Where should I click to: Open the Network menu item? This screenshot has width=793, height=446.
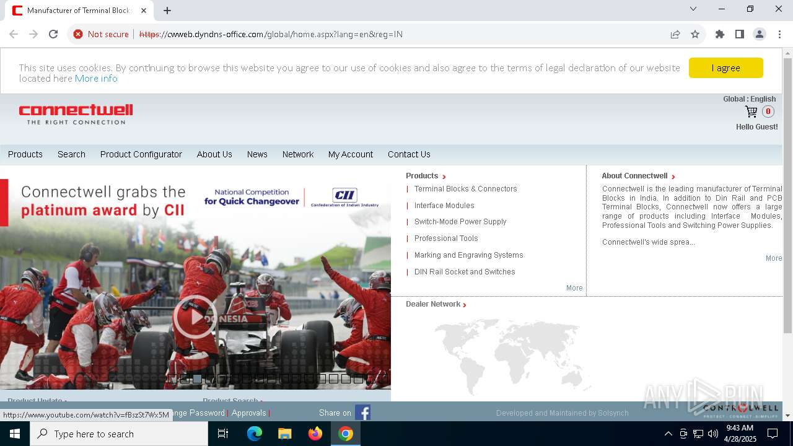click(298, 154)
